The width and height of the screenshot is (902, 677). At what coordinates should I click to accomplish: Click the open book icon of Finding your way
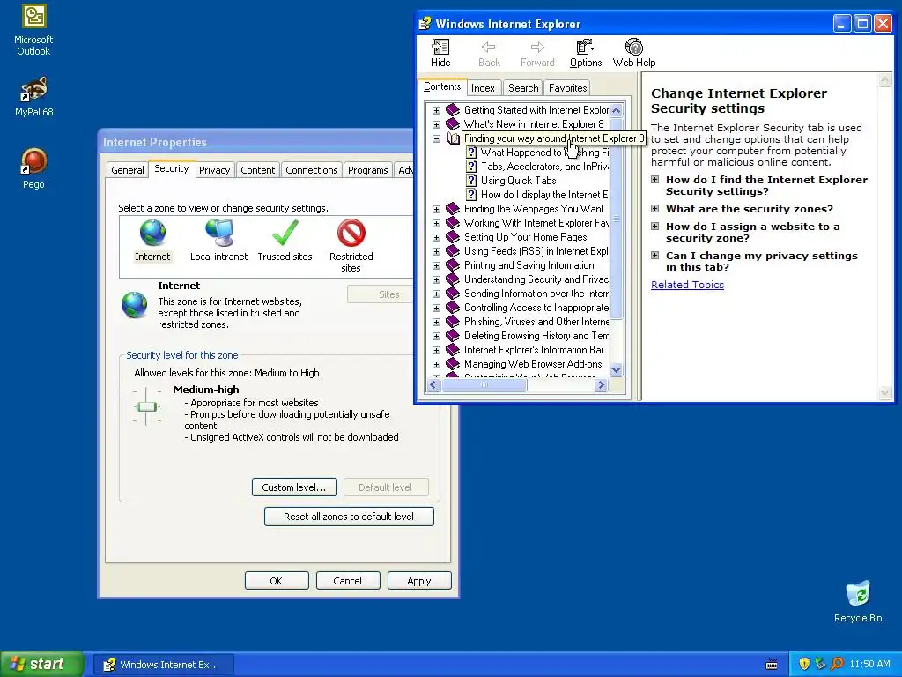click(453, 138)
